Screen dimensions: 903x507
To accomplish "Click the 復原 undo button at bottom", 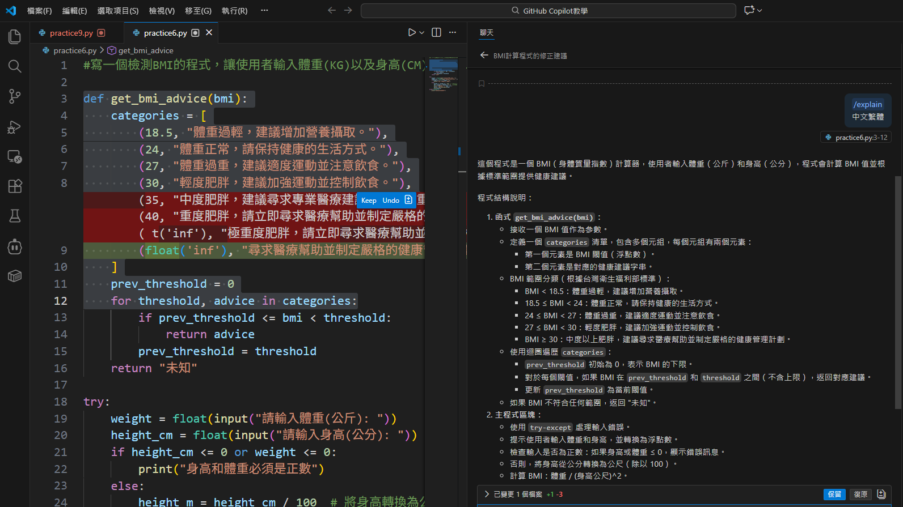I will (860, 495).
